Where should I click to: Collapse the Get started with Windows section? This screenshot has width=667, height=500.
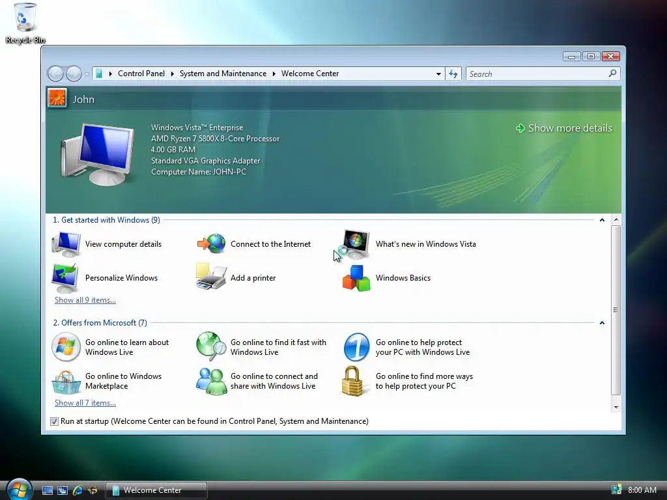click(602, 220)
